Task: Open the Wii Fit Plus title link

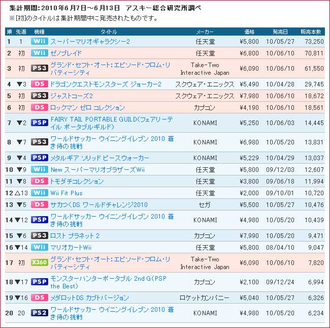Action: (67, 193)
